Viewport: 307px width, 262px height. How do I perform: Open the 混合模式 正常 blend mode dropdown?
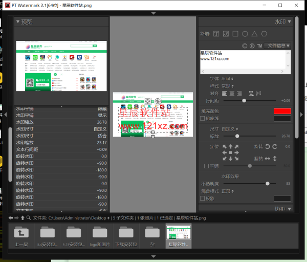click(228, 191)
